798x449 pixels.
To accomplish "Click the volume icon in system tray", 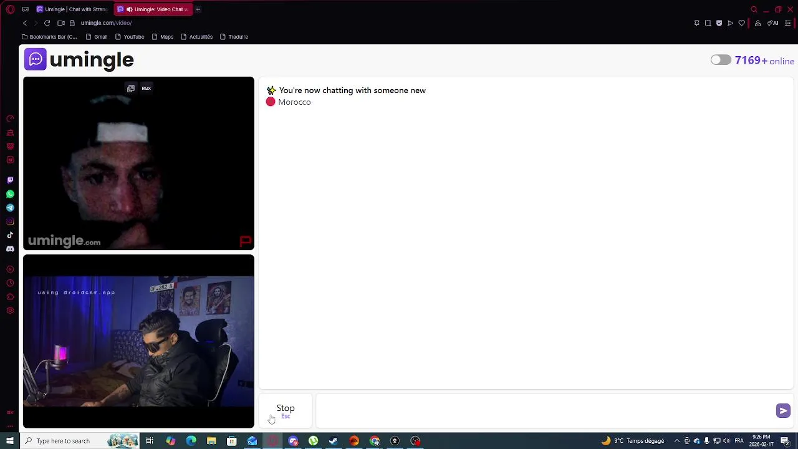I will click(726, 441).
